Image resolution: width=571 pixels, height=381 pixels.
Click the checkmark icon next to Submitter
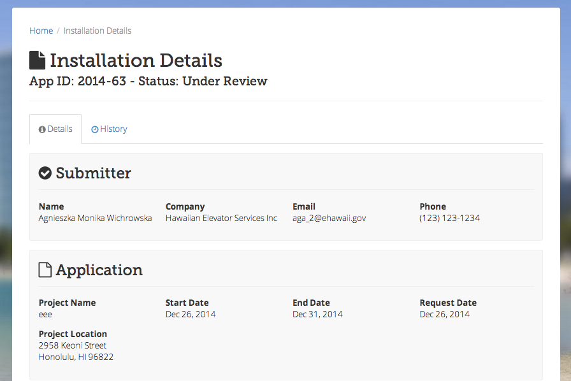(x=45, y=173)
